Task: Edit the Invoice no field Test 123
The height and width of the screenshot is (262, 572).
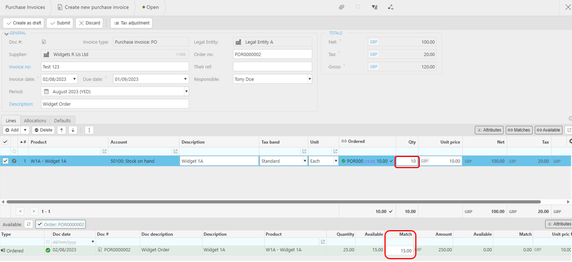Action: click(115, 66)
